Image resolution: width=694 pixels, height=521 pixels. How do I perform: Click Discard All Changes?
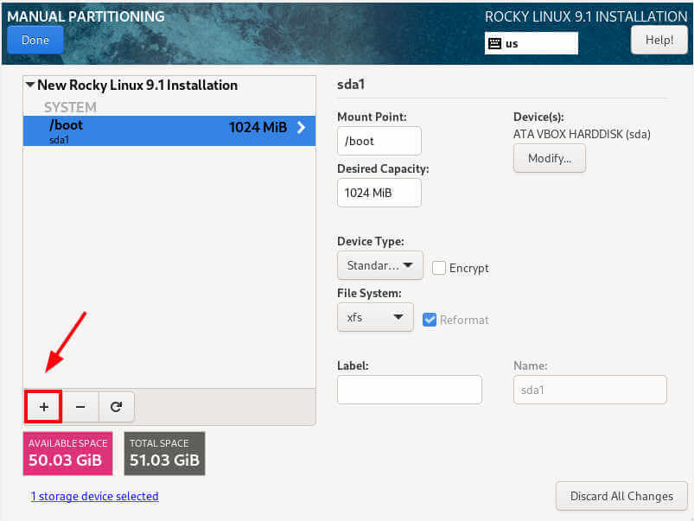[621, 496]
